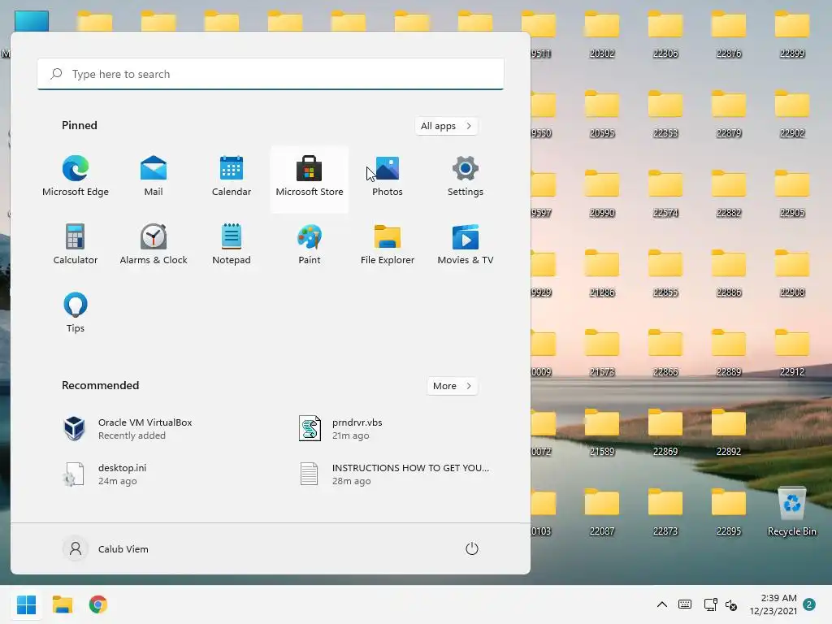Select desktop folder 22869
Image resolution: width=832 pixels, height=624 pixels.
[x=665, y=432]
